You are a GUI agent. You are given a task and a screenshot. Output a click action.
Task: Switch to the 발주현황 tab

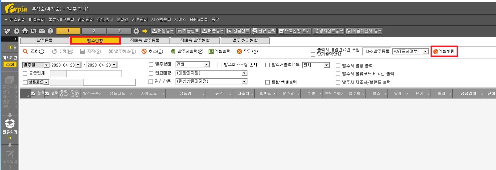point(95,41)
